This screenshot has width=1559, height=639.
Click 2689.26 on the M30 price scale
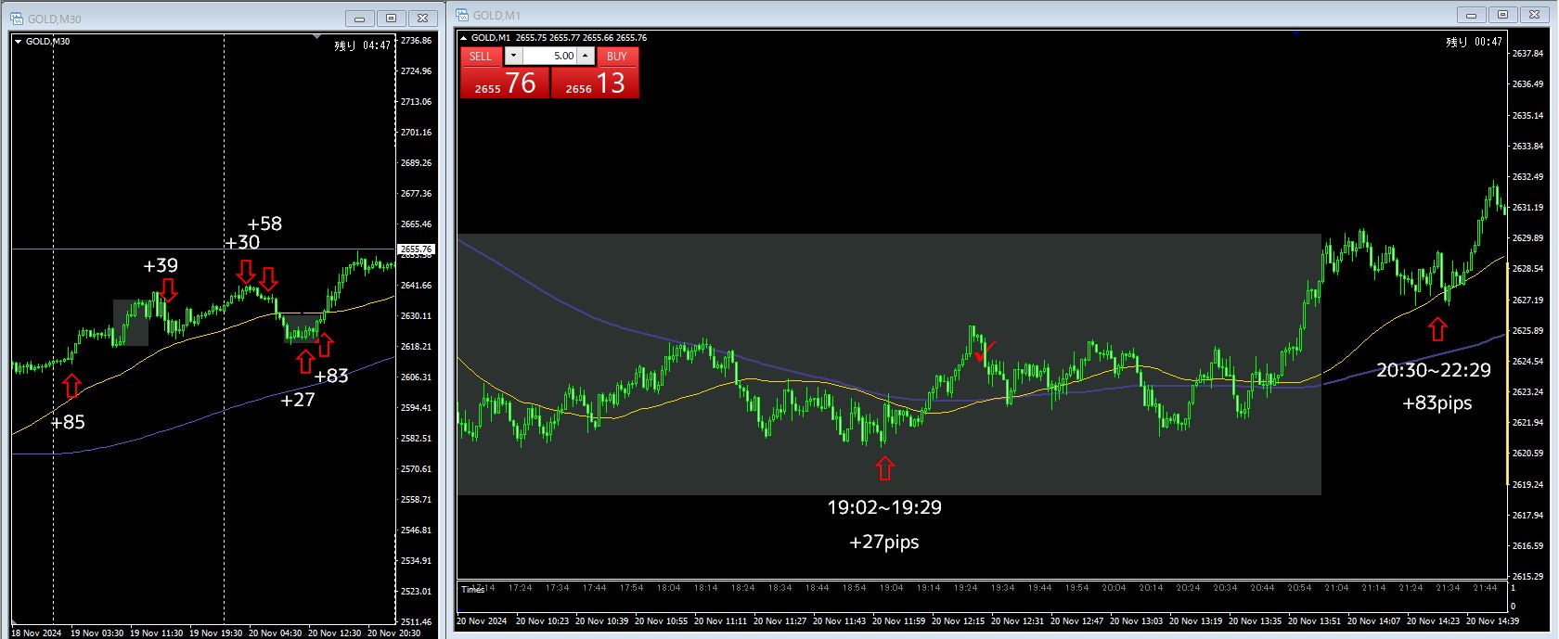point(417,163)
